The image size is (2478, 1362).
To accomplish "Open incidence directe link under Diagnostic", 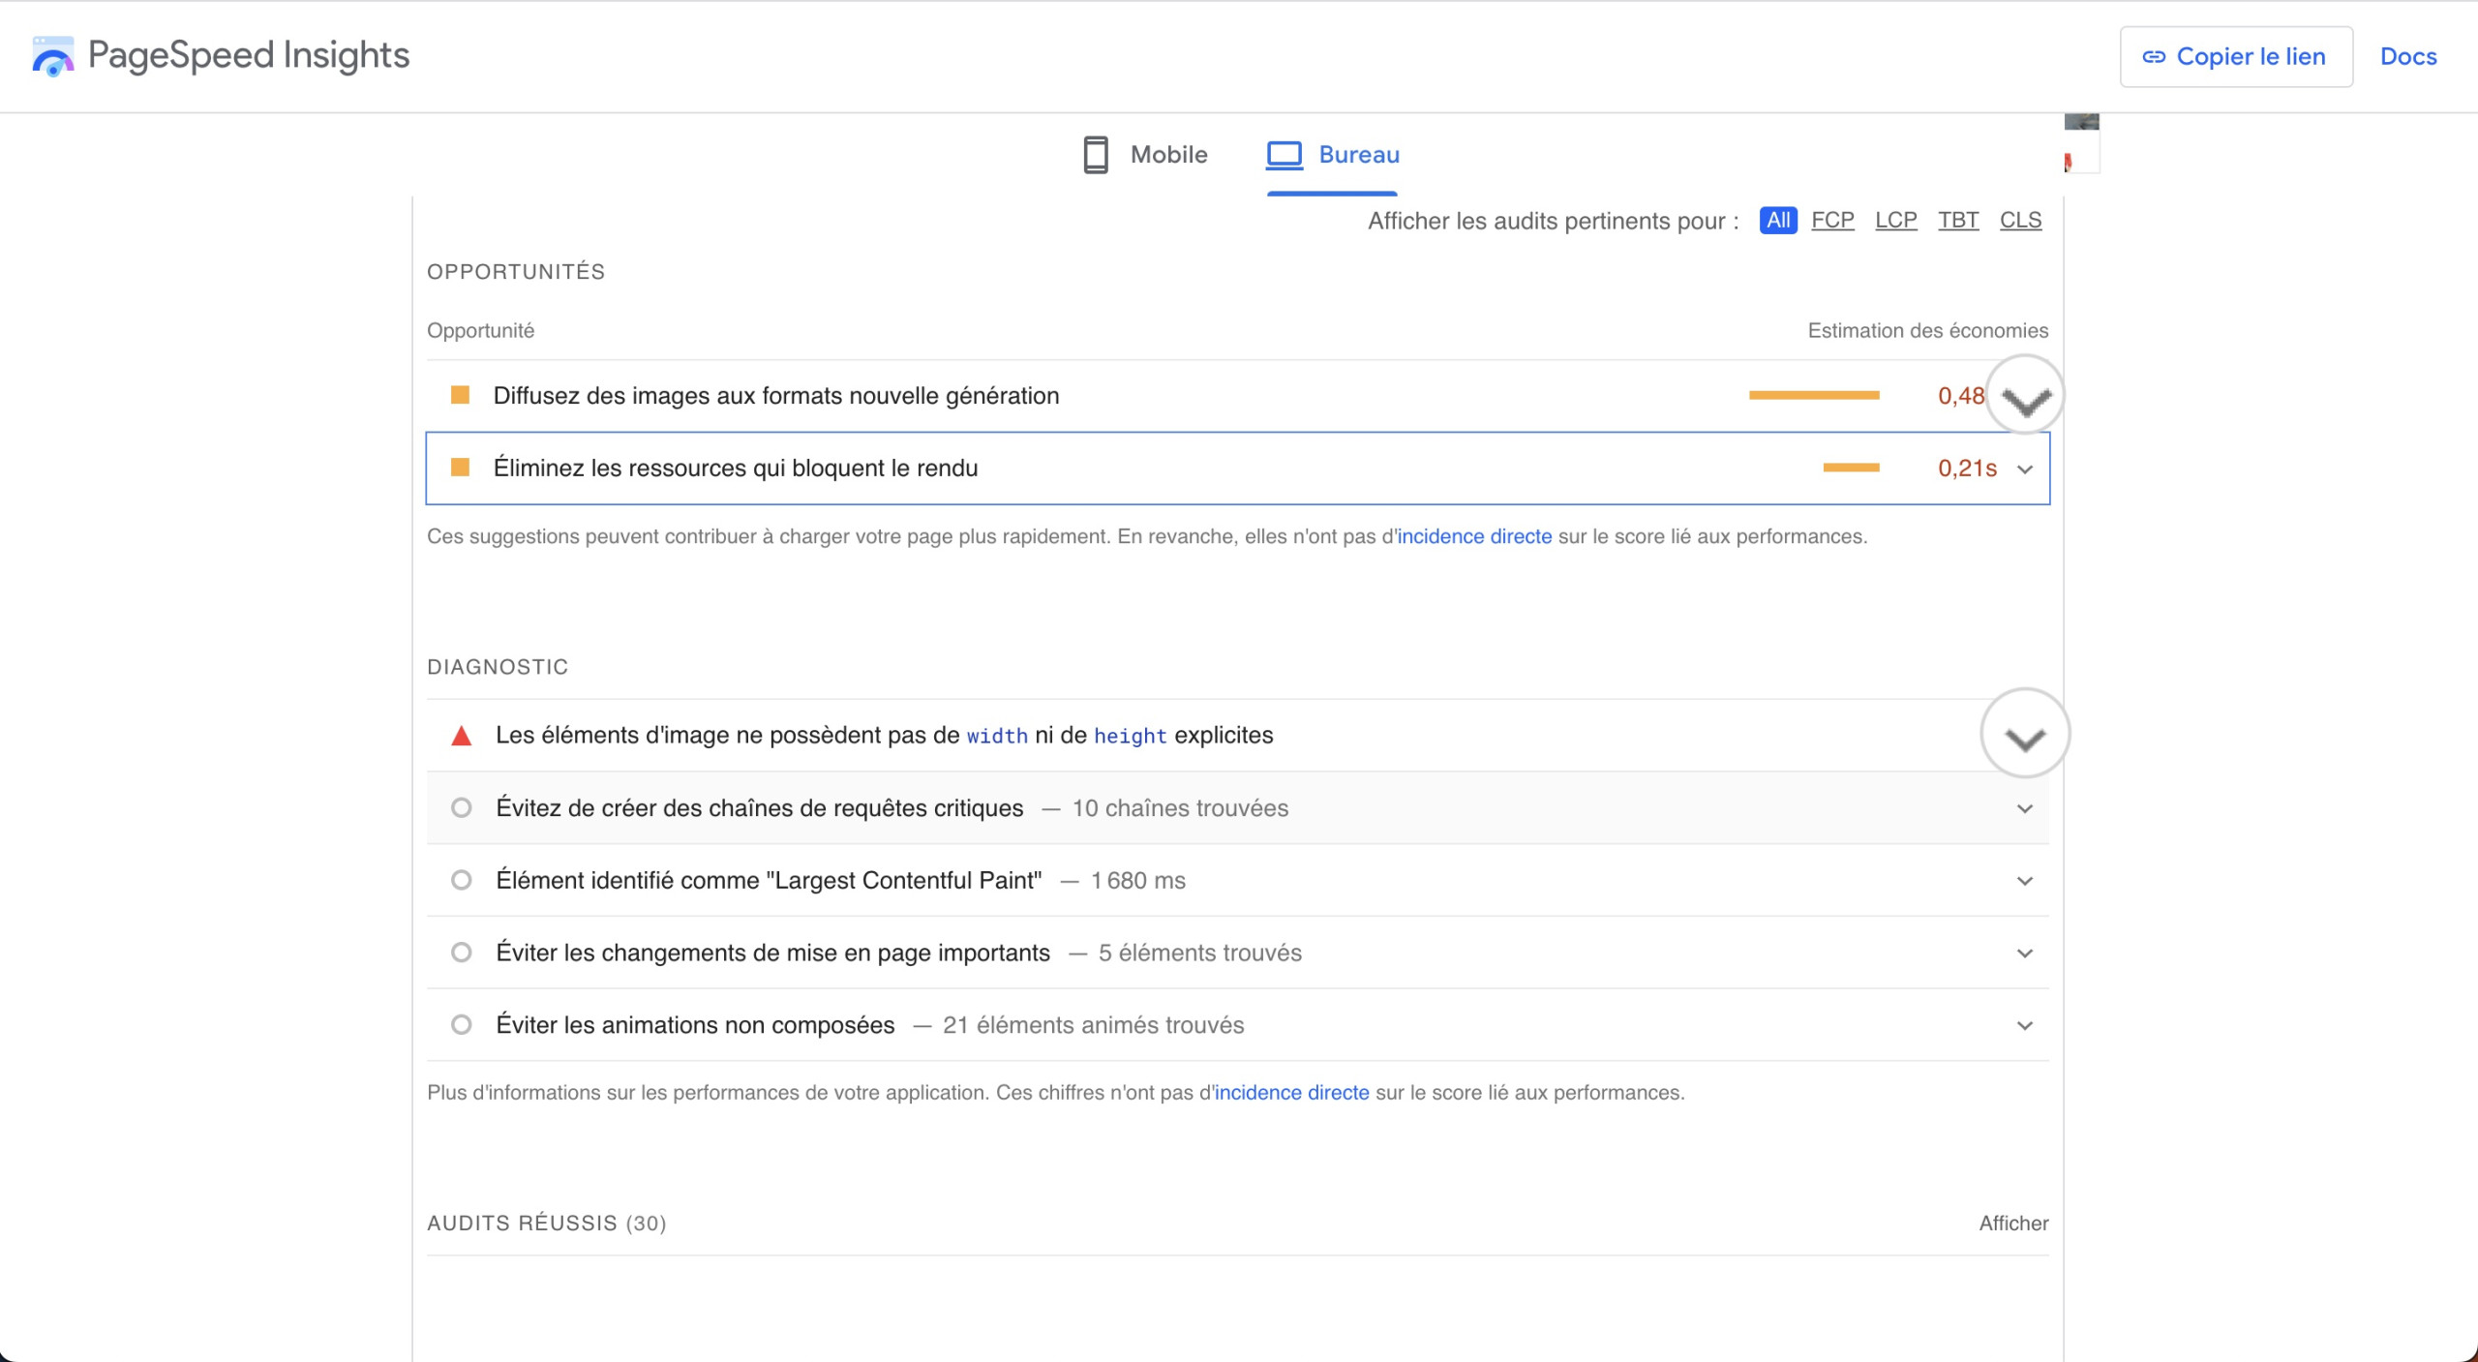I will coord(1291,1092).
